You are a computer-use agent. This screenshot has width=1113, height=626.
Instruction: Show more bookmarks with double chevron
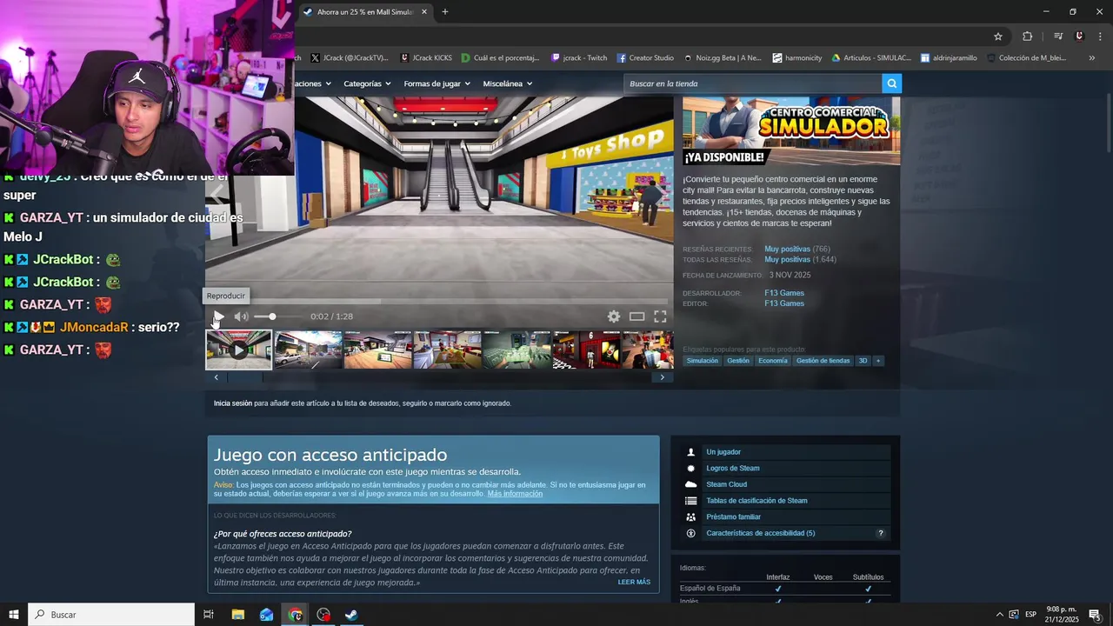click(x=1092, y=58)
